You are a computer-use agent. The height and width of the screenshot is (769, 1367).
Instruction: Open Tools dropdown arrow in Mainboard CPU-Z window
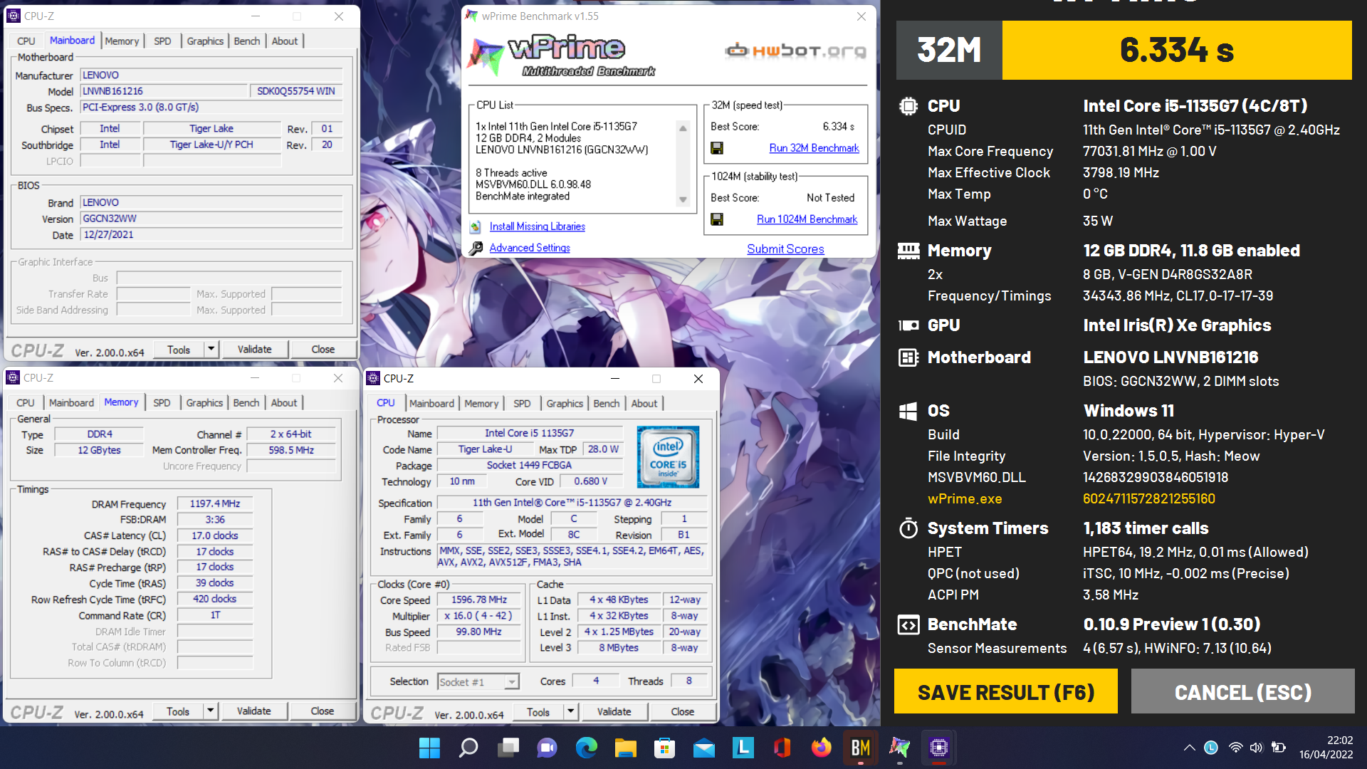pyautogui.click(x=211, y=349)
